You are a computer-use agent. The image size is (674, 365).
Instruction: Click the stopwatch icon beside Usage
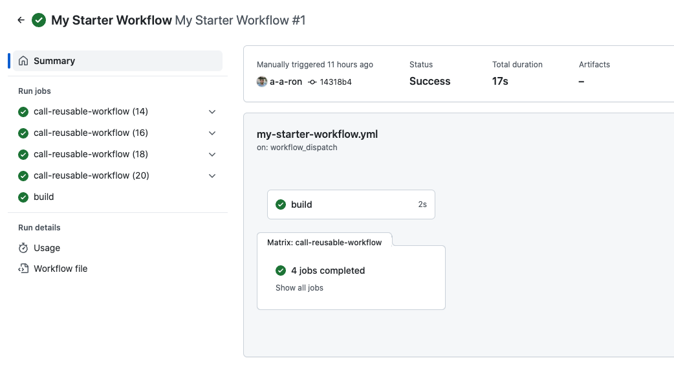23,248
